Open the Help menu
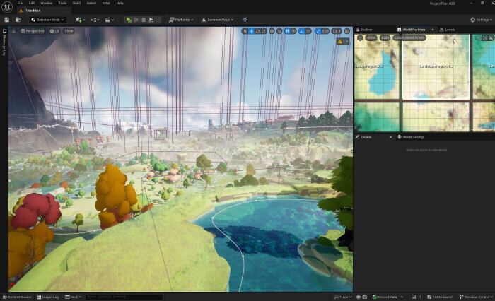 120,3
